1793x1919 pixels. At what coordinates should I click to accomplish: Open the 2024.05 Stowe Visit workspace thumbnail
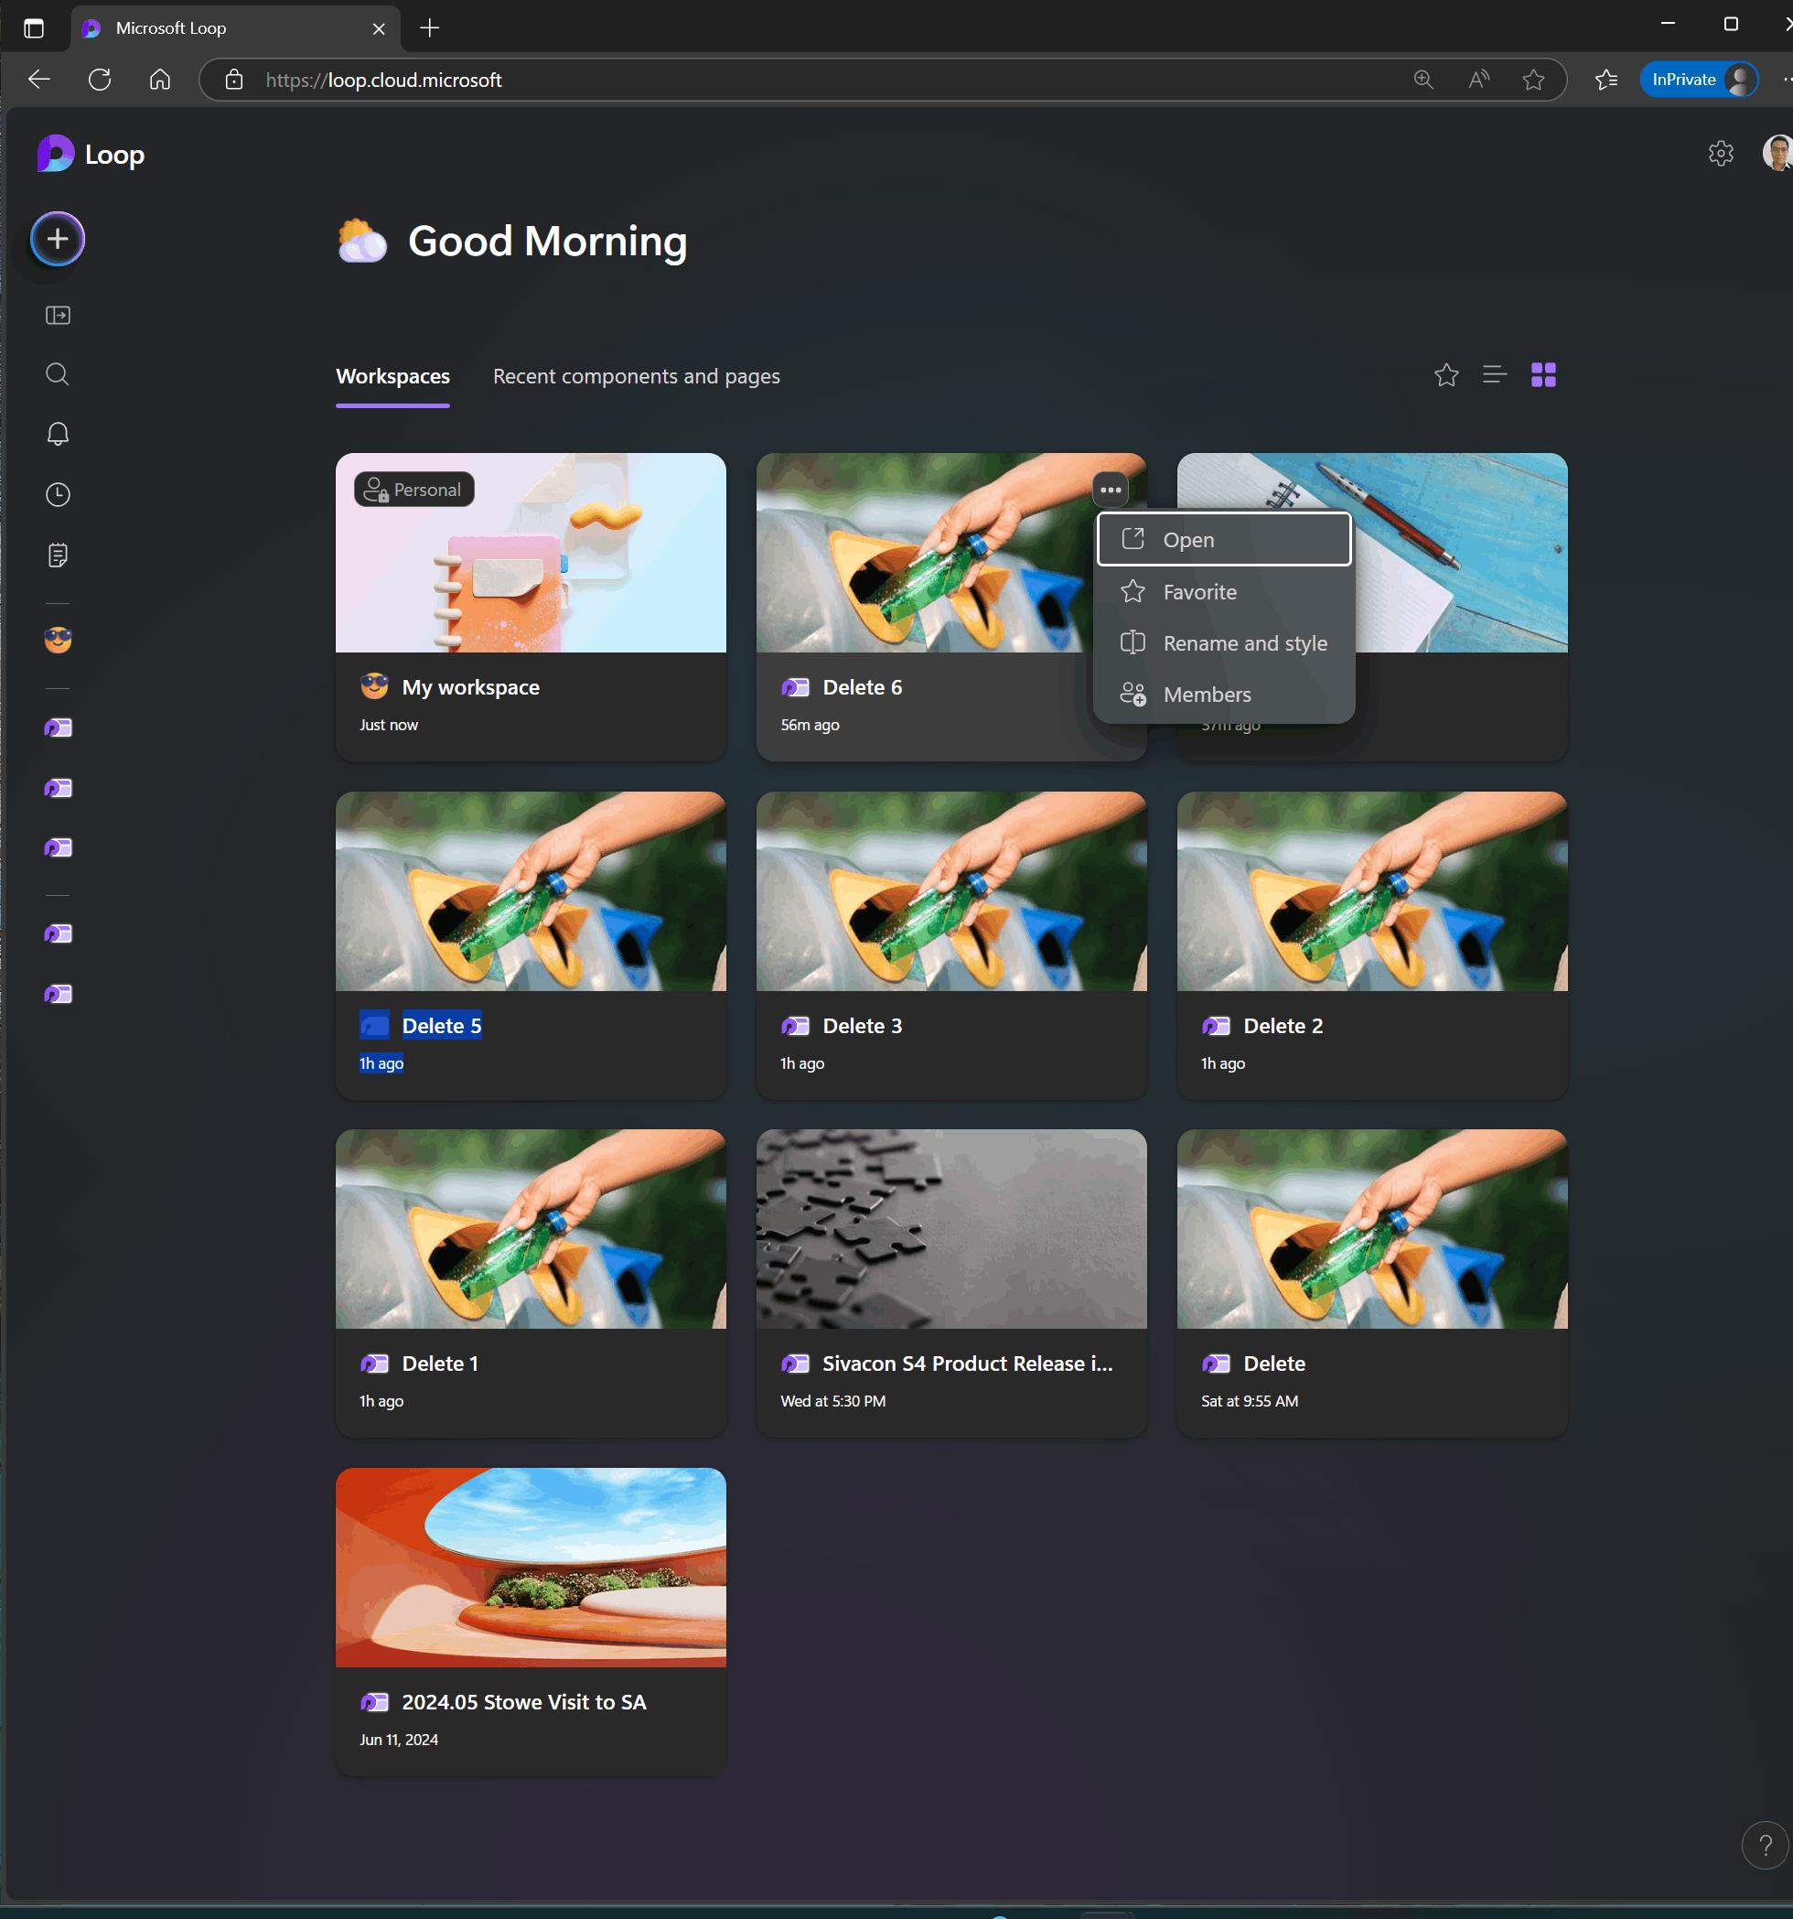click(x=530, y=1568)
